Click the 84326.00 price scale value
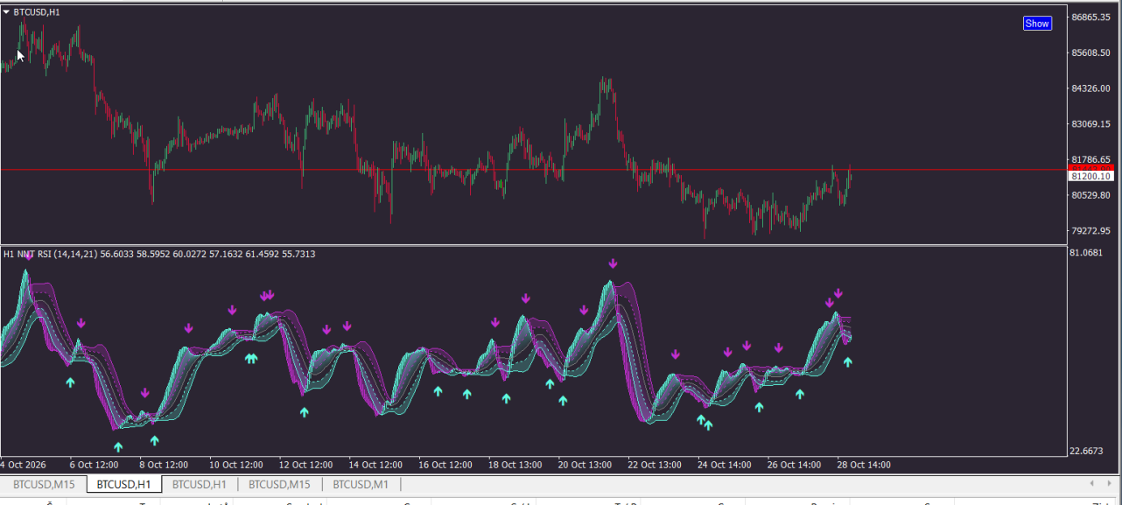This screenshot has height=505, width=1122. point(1090,88)
